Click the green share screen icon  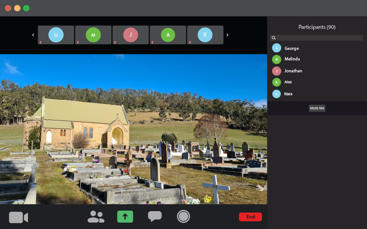pyautogui.click(x=125, y=217)
